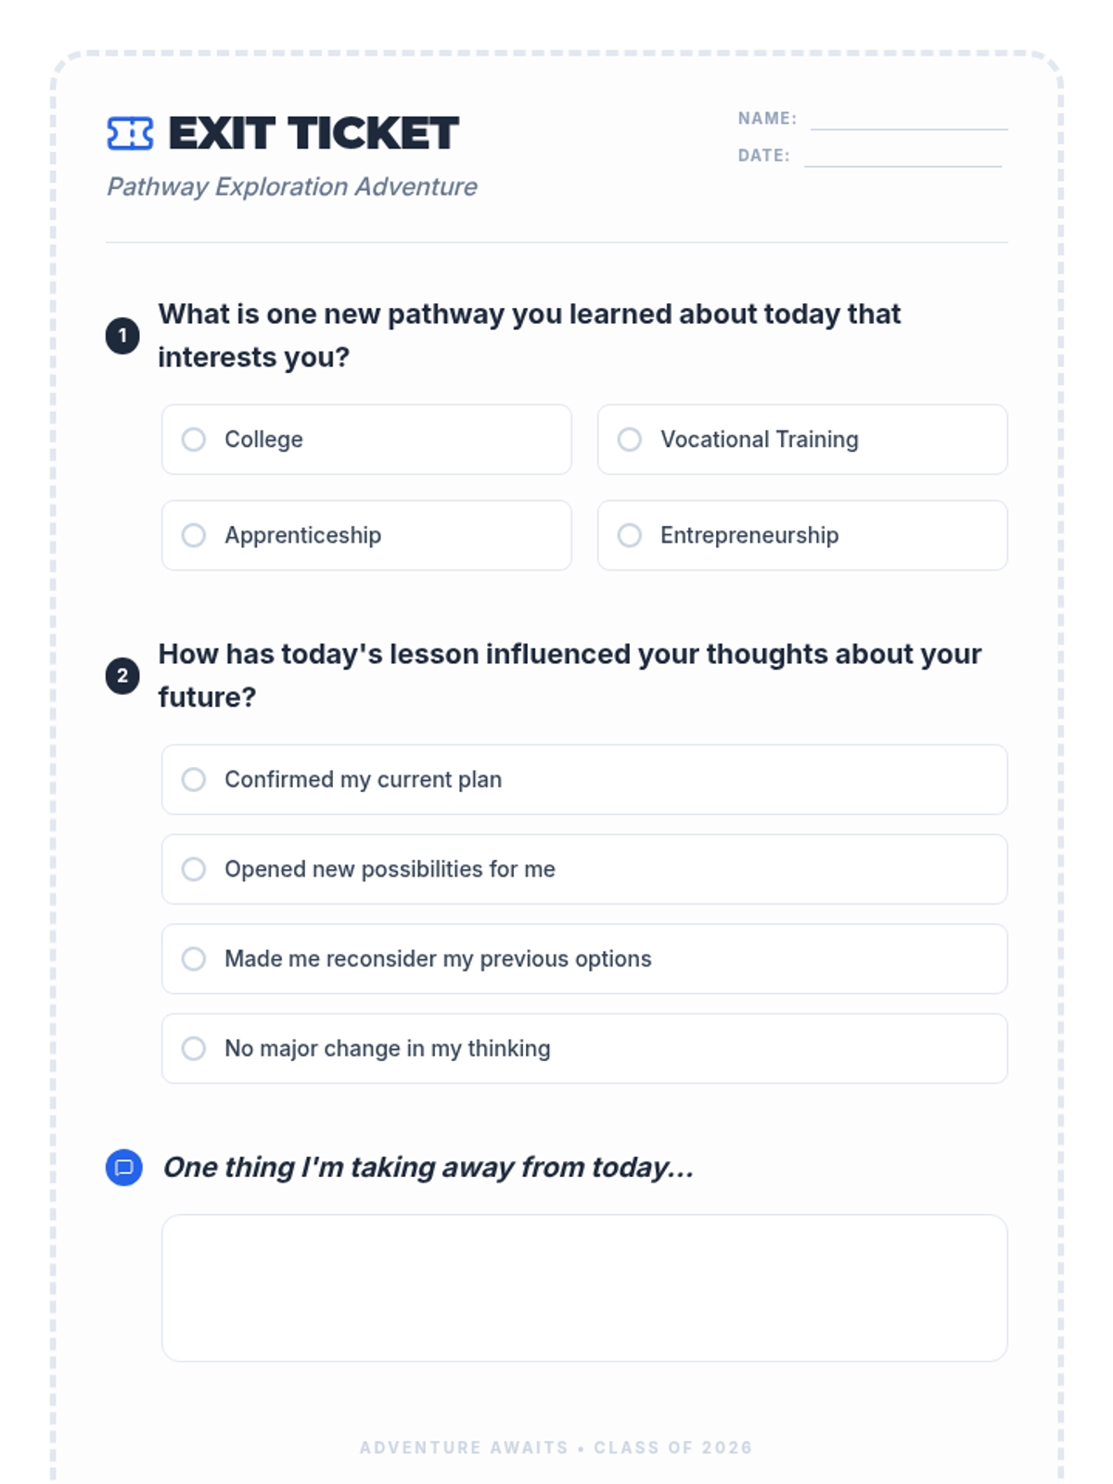Click the number 2 question badge
Screen dimensions: 1113x1484
pos(122,675)
